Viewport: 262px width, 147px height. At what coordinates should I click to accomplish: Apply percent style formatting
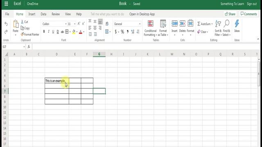tap(122, 32)
